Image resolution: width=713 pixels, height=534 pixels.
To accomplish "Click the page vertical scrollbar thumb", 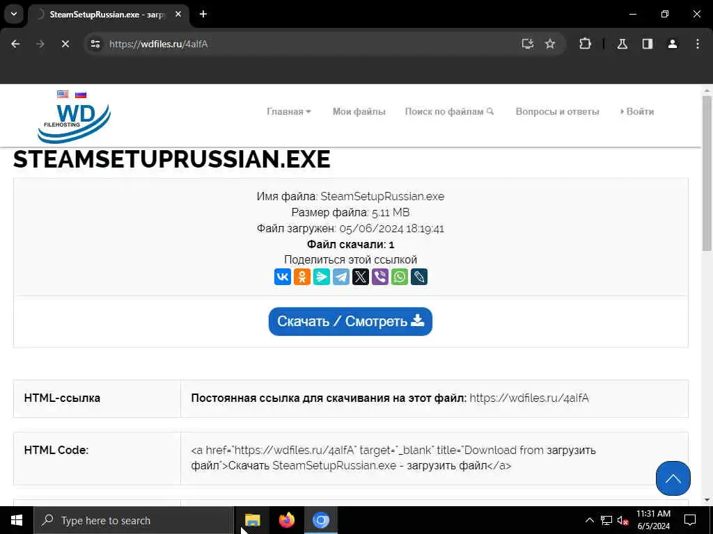I will (707, 172).
